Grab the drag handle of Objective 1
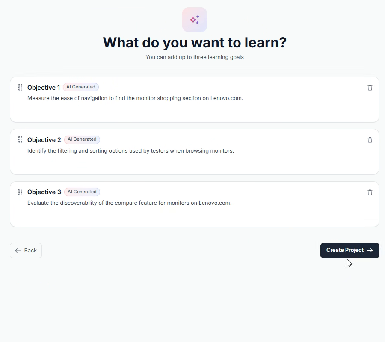Viewport: 385px width, 342px height. [x=21, y=87]
